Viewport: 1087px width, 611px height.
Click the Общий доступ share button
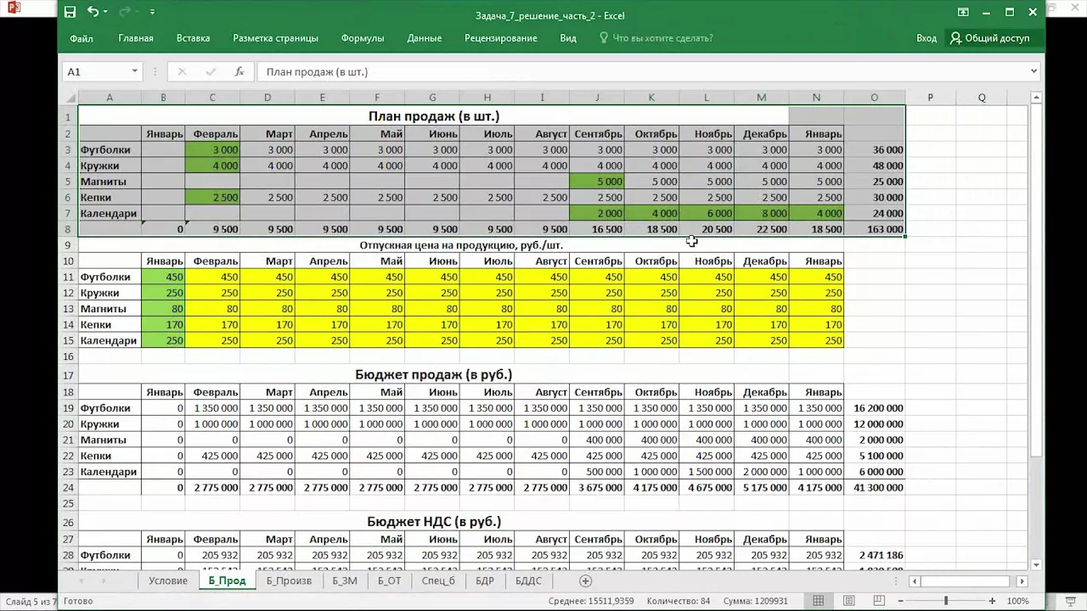pyautogui.click(x=990, y=38)
